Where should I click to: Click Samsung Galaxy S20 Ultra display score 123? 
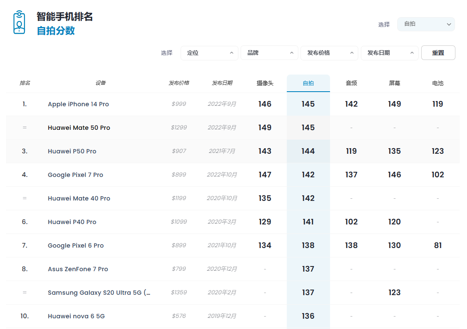[394, 292]
